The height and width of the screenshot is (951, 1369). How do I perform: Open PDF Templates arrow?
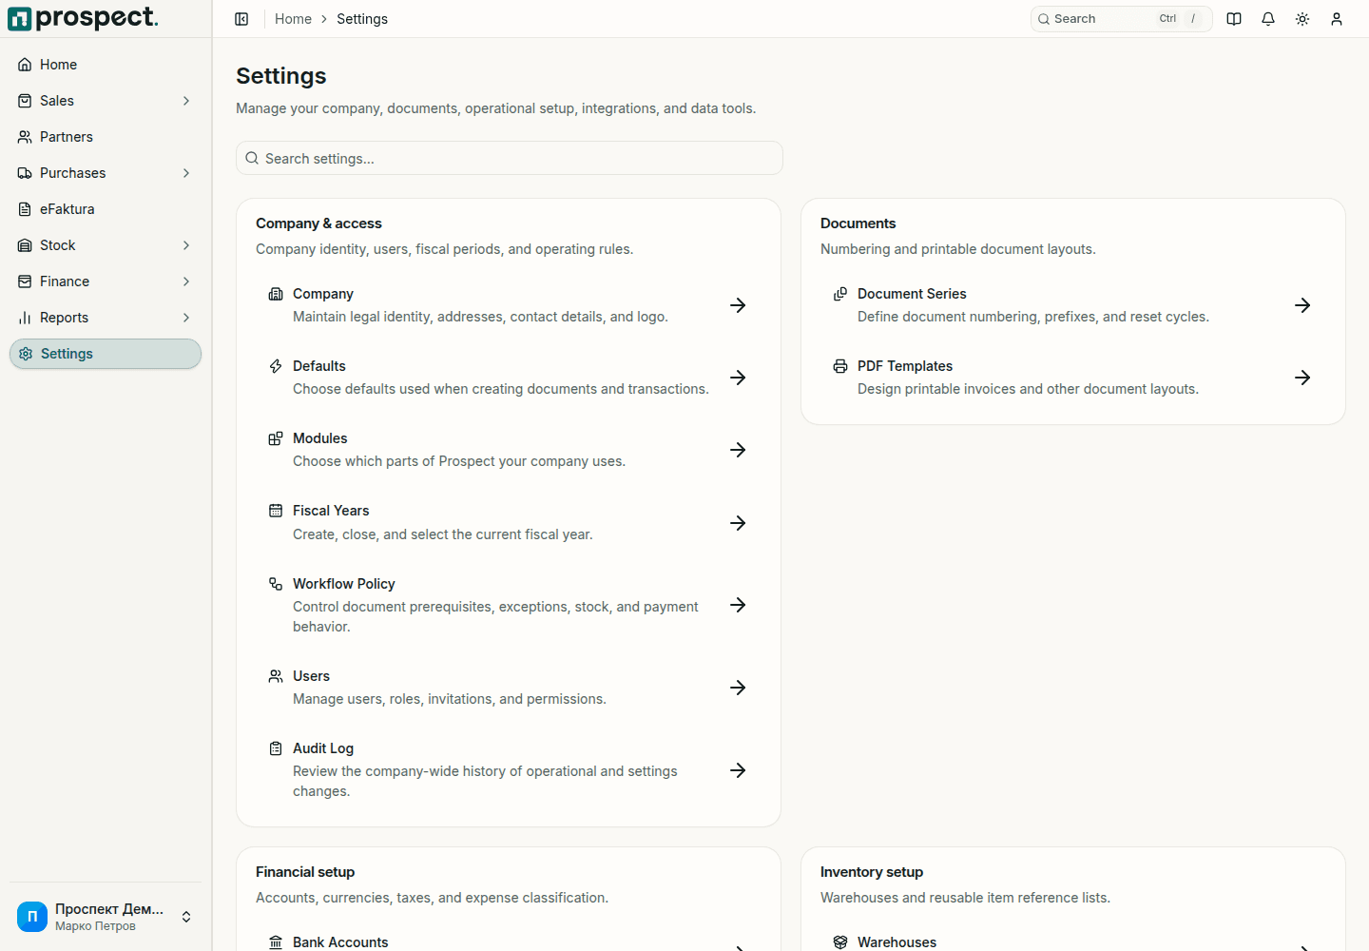tap(1302, 378)
